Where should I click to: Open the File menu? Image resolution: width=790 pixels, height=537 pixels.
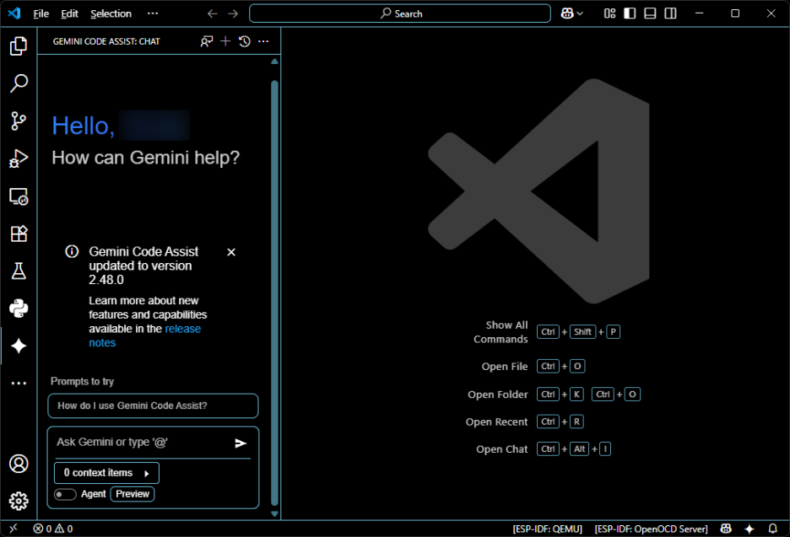click(41, 13)
